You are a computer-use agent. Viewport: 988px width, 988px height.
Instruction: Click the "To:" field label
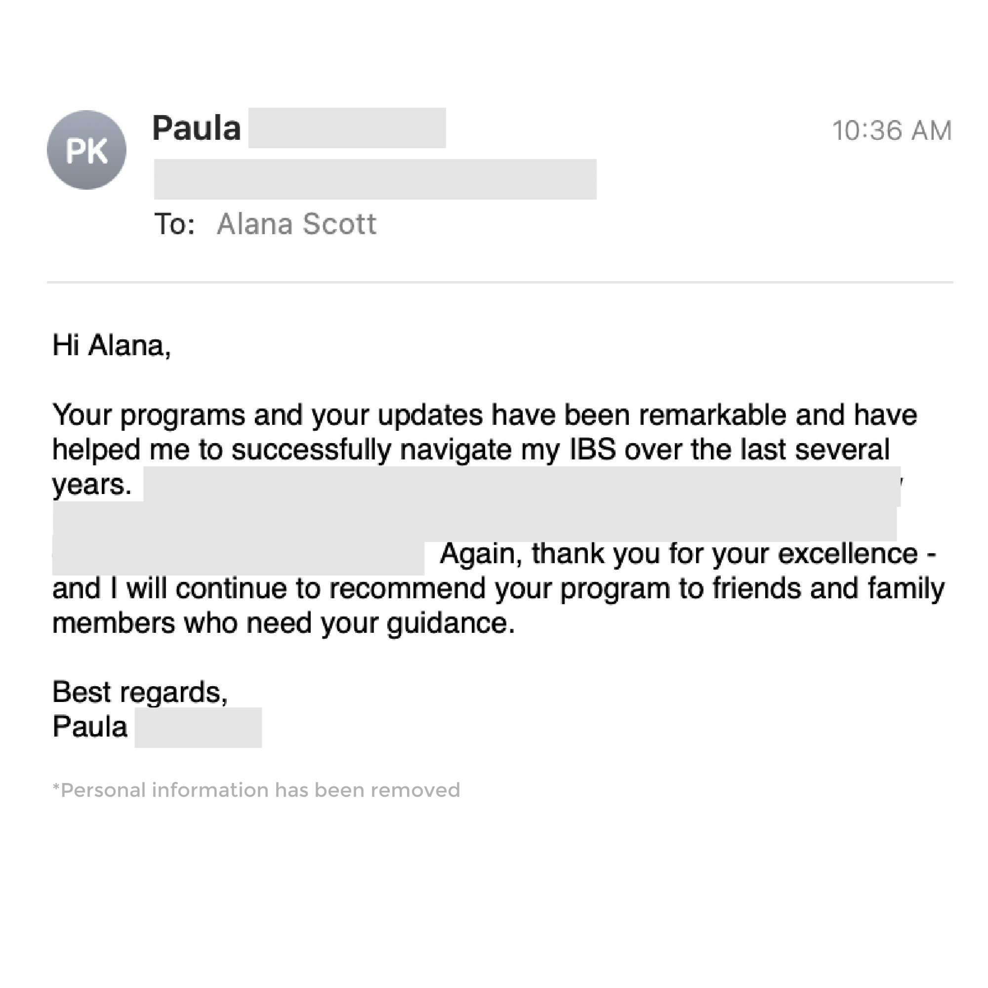[x=174, y=224]
